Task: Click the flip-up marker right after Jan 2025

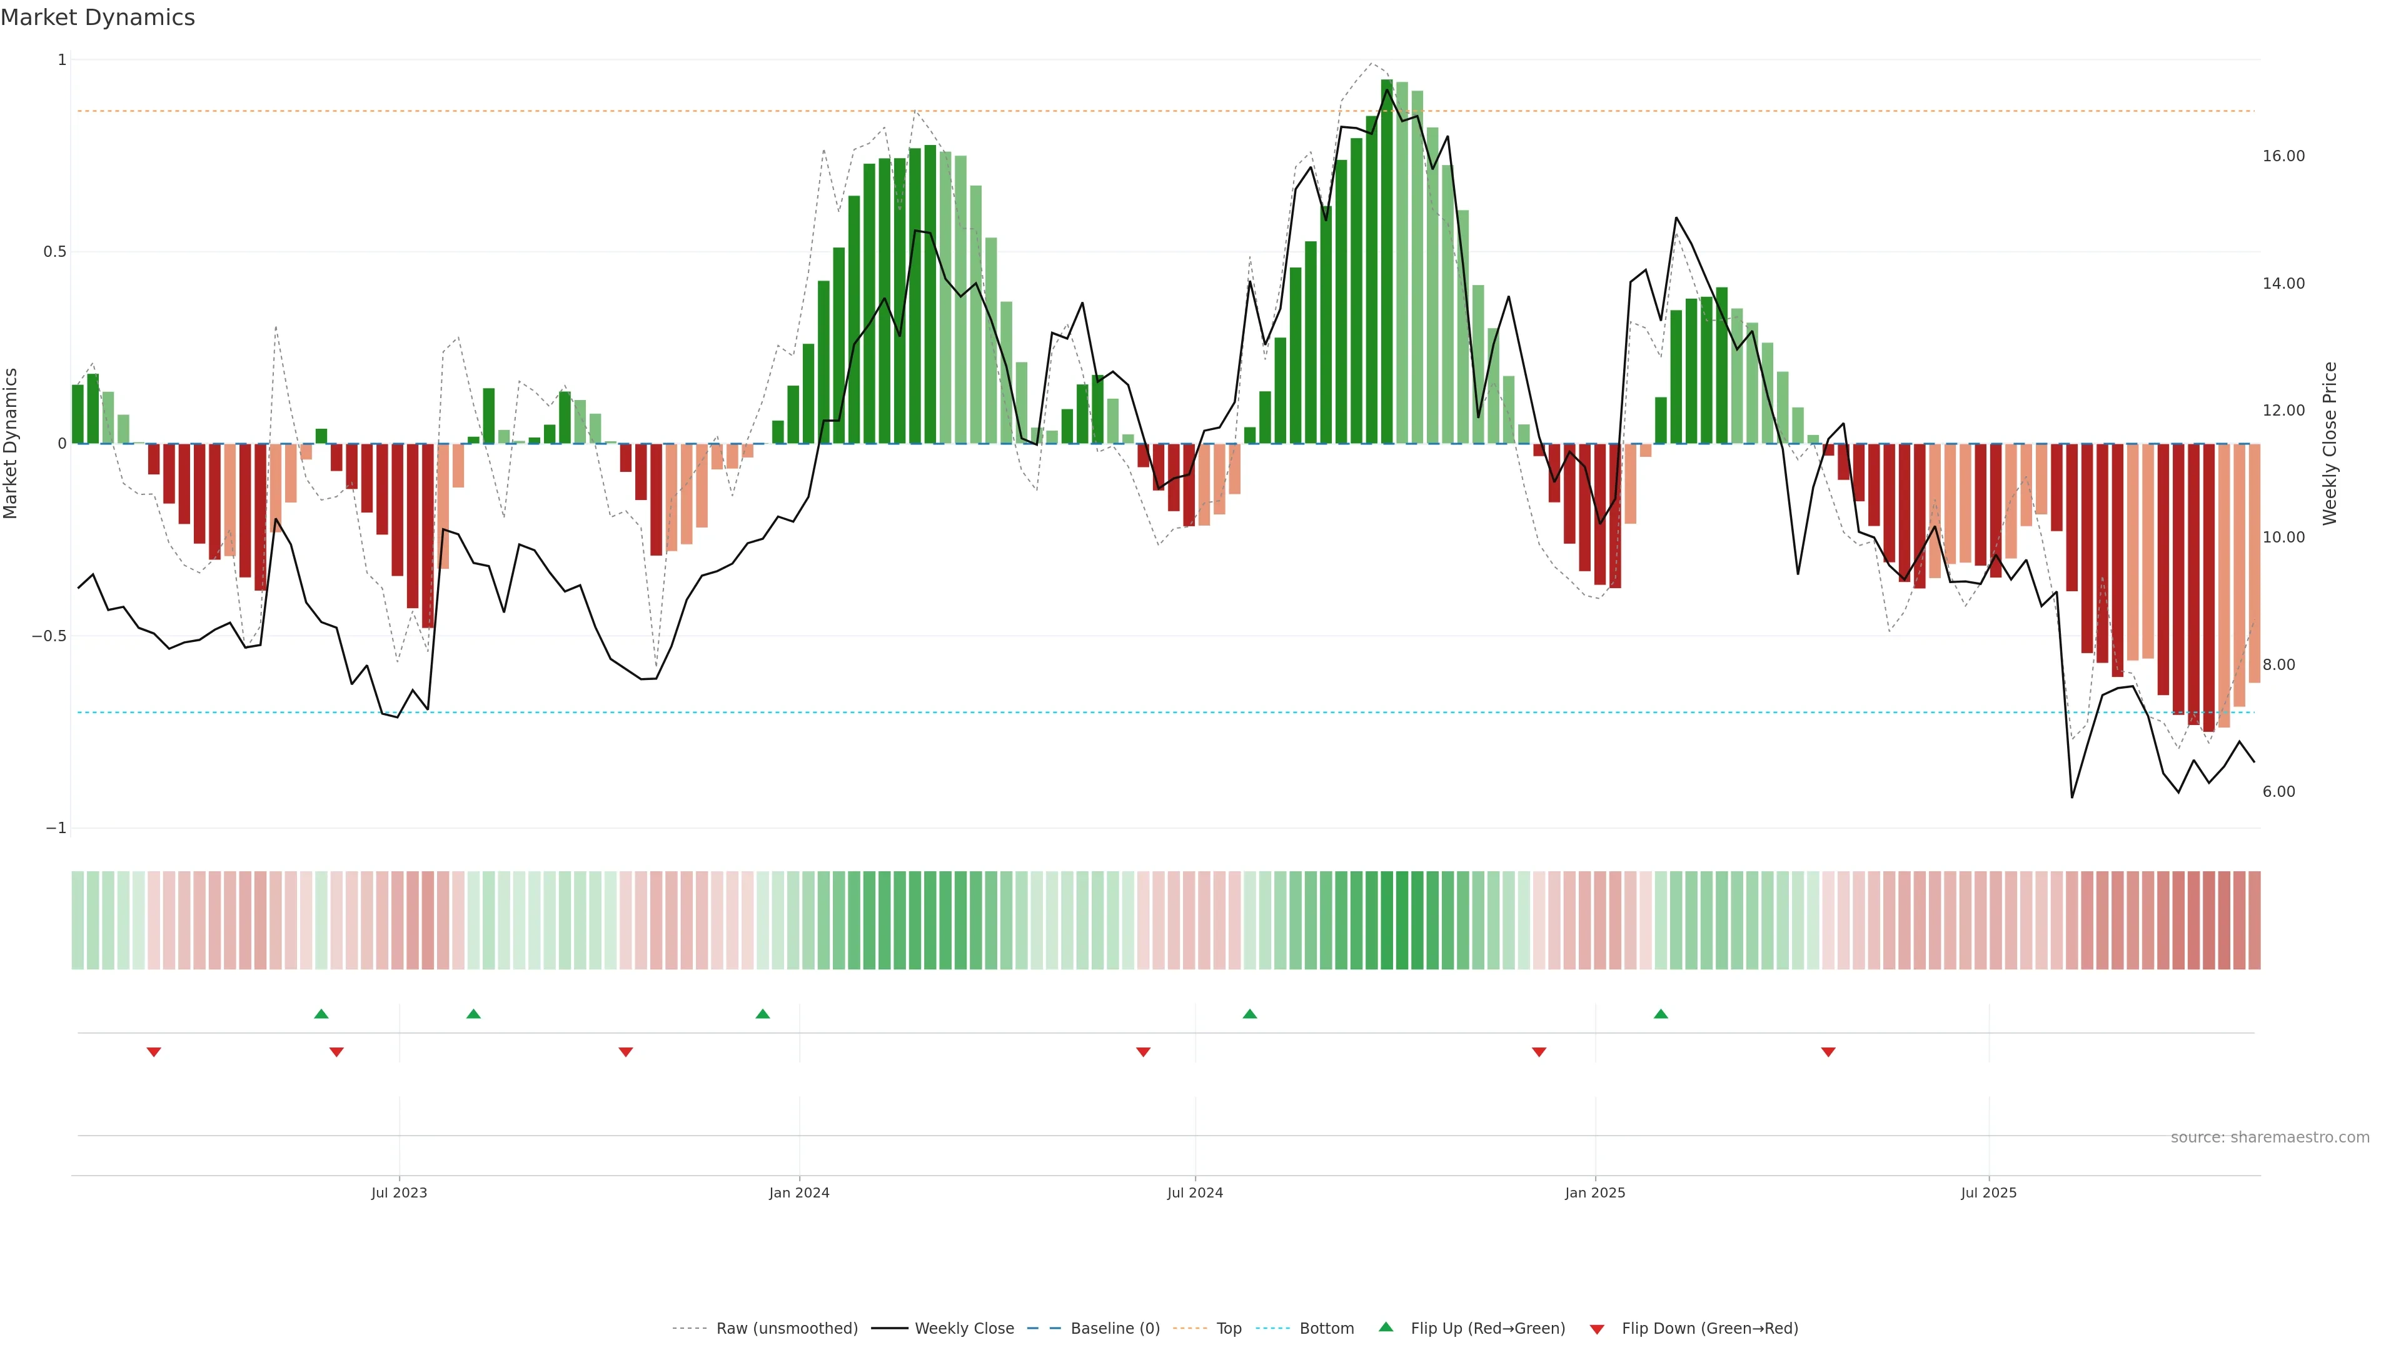Action: point(1661,1014)
